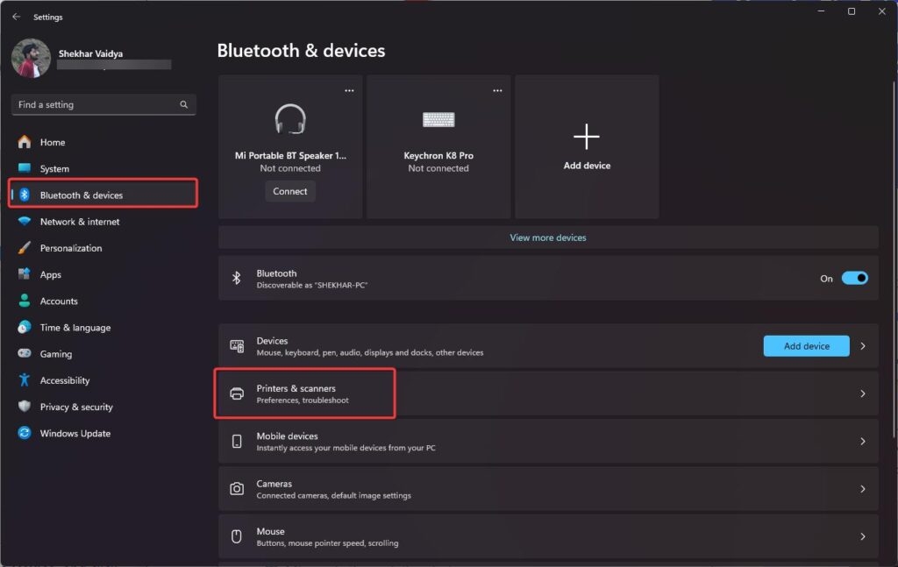Click the Accessibility figure icon
Screen dimensions: 898x567
tap(24, 380)
